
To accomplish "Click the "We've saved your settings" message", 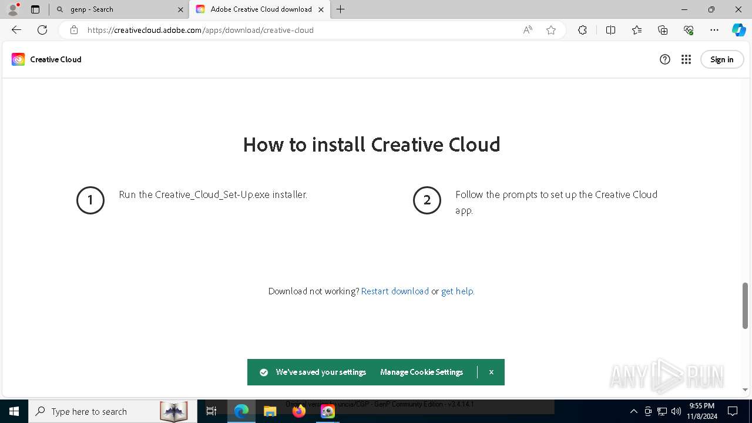I will (321, 372).
